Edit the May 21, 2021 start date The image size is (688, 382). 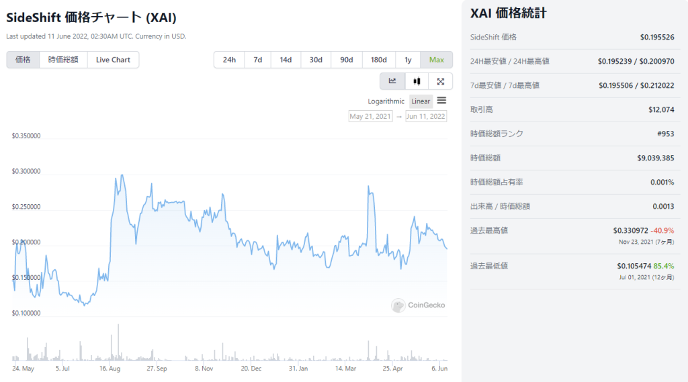point(370,116)
